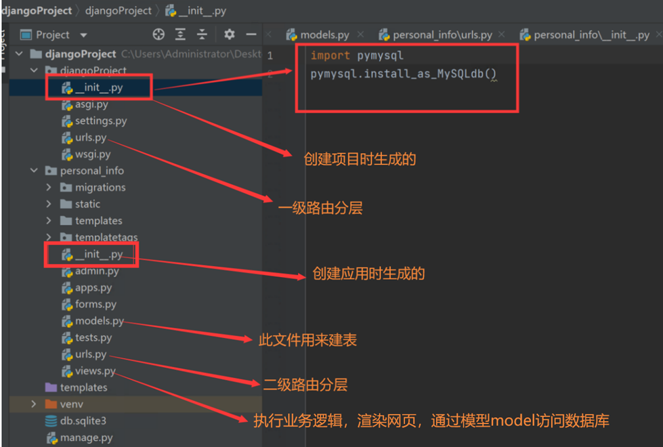Open views.py in the project tree
The height and width of the screenshot is (447, 663).
(x=88, y=371)
